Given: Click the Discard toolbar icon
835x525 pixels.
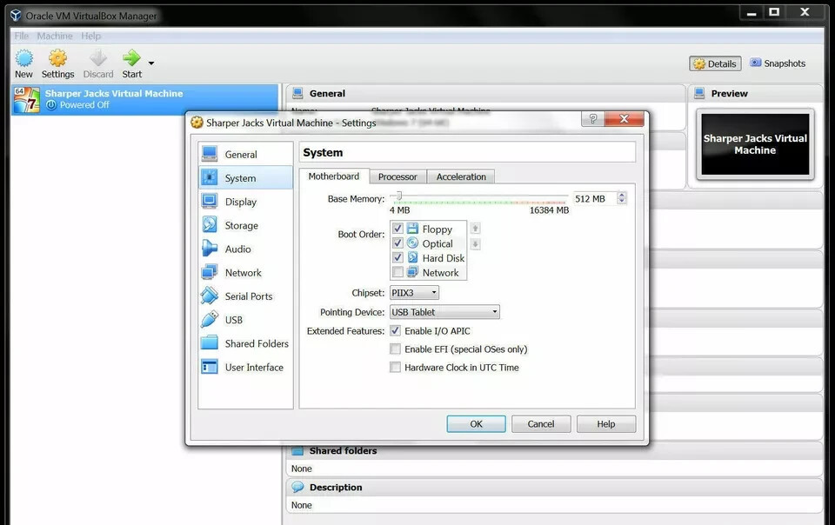Looking at the screenshot, I should click(x=98, y=58).
